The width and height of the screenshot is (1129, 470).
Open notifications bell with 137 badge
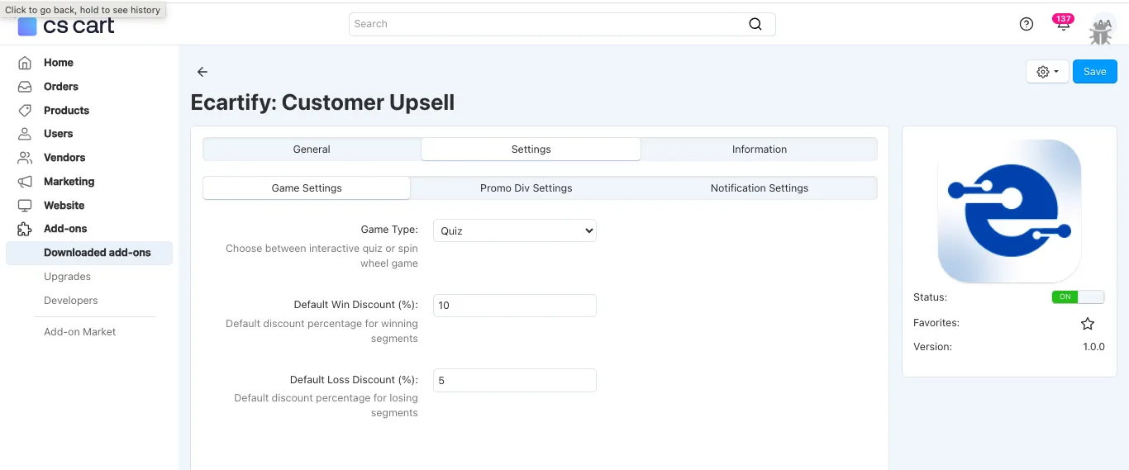point(1063,23)
